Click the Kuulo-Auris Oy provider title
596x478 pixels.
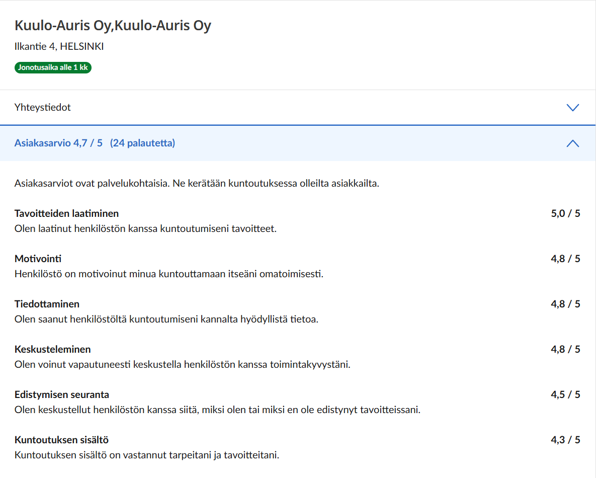click(113, 26)
